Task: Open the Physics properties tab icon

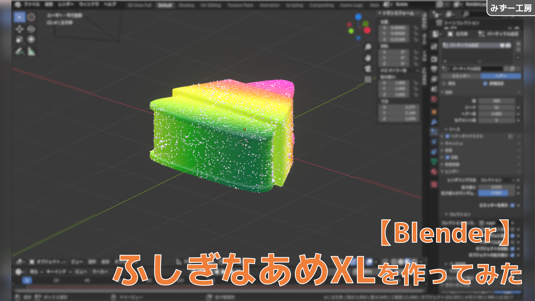Action: point(434,142)
